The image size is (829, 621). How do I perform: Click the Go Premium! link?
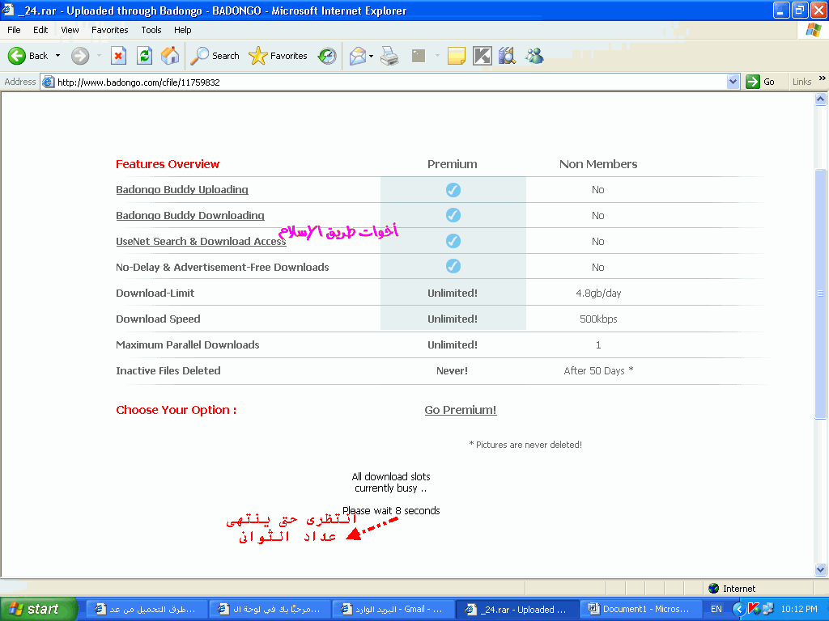point(460,410)
